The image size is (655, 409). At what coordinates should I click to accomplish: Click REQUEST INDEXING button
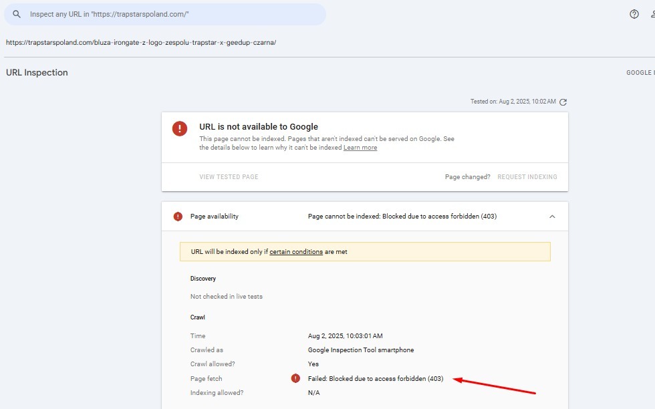(x=527, y=176)
